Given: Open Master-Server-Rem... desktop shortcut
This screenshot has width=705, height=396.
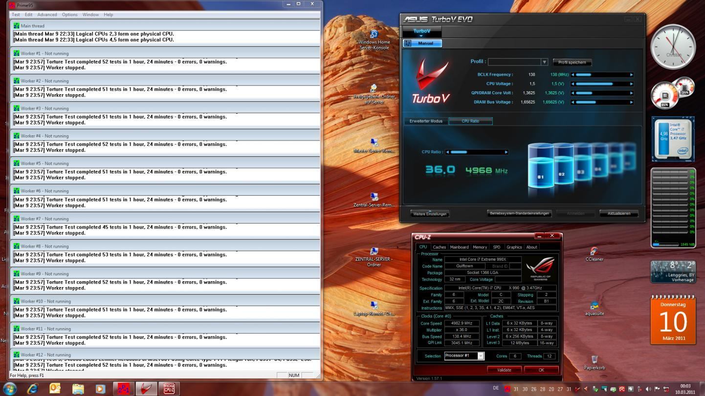Looking at the screenshot, I should pyautogui.click(x=374, y=146).
